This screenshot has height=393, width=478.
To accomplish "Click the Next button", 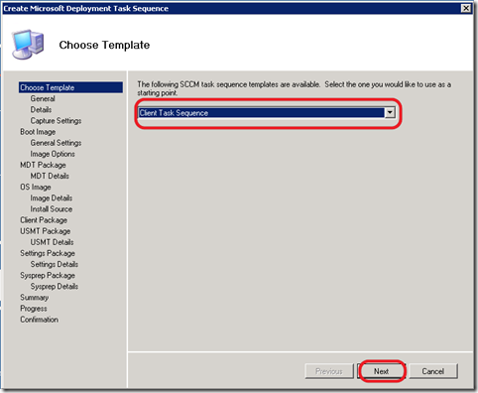I will 381,371.
